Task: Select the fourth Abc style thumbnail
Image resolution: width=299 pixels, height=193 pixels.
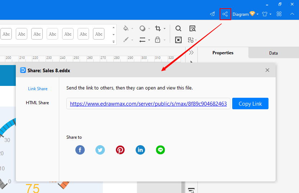Action: coord(52,34)
